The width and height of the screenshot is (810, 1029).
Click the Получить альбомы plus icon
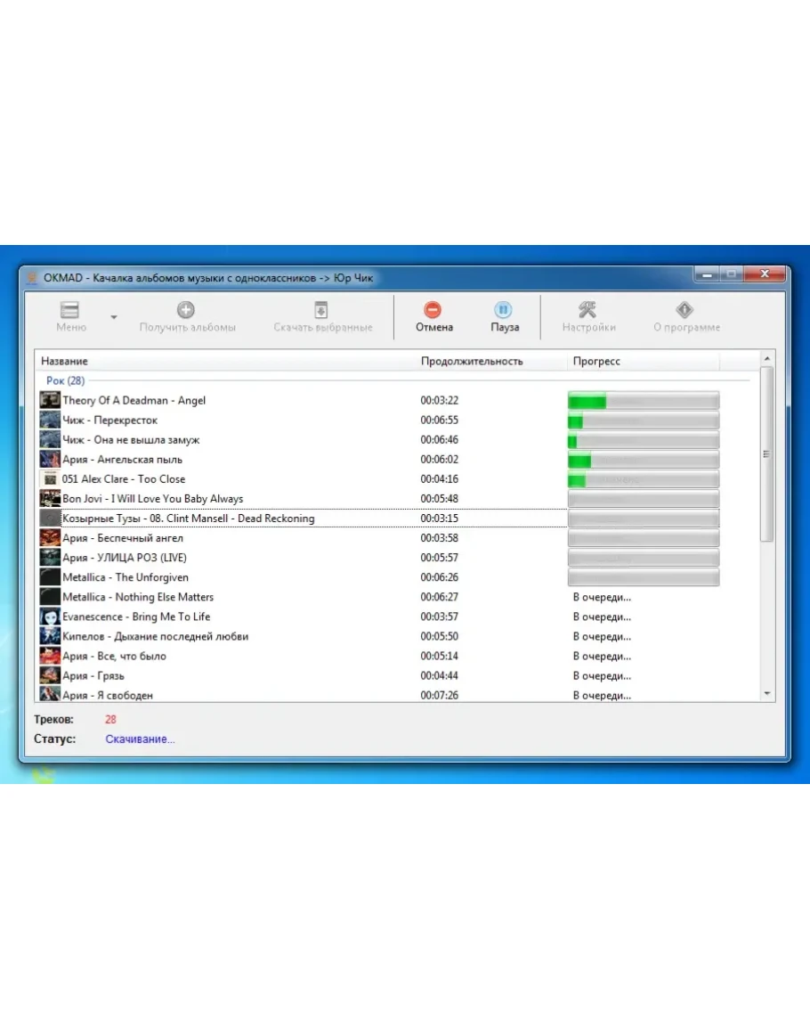click(x=186, y=310)
